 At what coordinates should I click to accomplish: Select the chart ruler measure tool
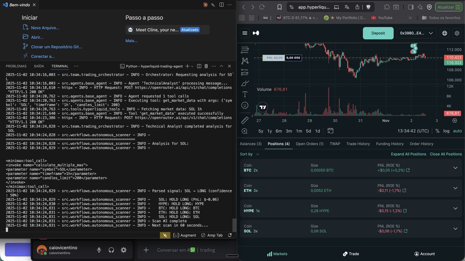245,120
